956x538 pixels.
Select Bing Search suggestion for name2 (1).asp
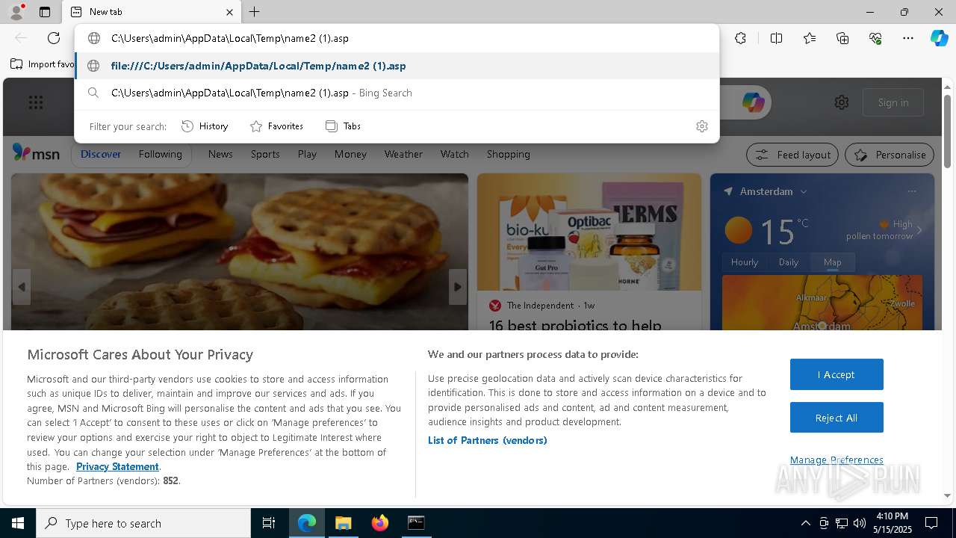397,93
